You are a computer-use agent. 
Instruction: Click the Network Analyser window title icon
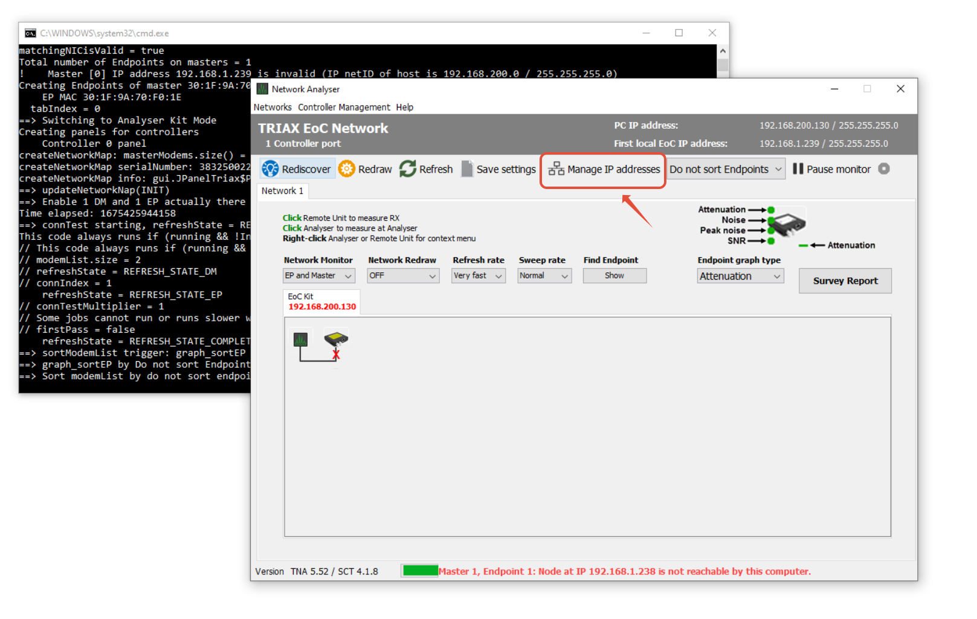point(262,89)
